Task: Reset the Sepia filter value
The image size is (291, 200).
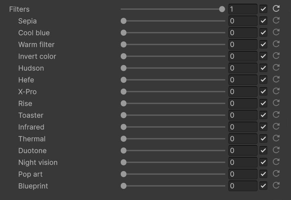Action: pyautogui.click(x=276, y=21)
